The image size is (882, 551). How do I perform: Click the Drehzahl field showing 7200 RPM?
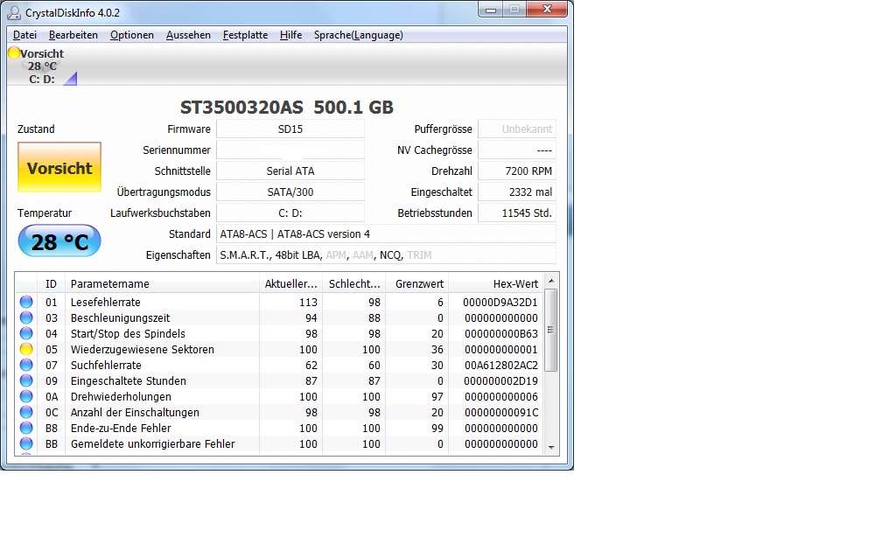click(517, 171)
